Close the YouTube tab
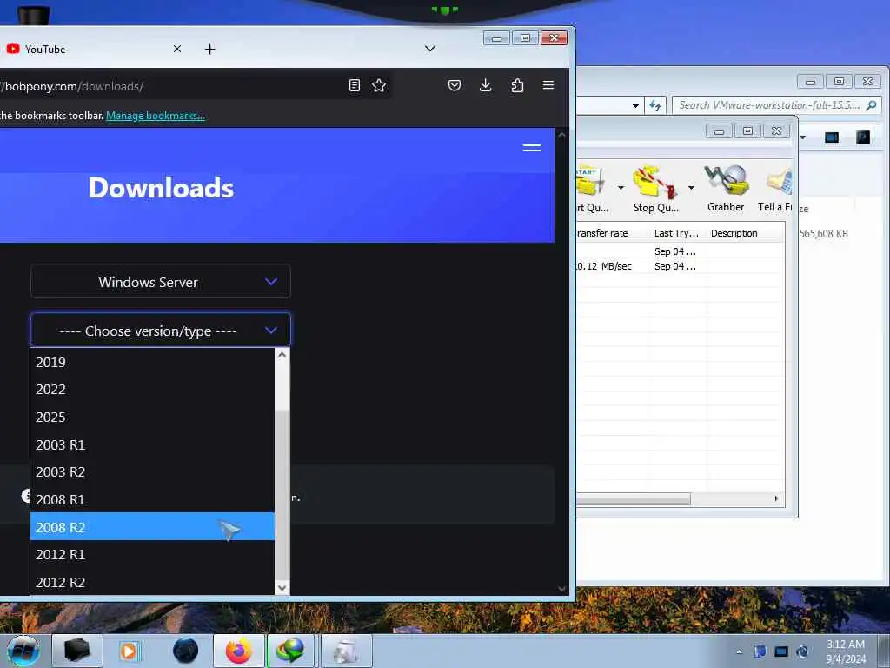The image size is (890, 668). pyautogui.click(x=177, y=49)
